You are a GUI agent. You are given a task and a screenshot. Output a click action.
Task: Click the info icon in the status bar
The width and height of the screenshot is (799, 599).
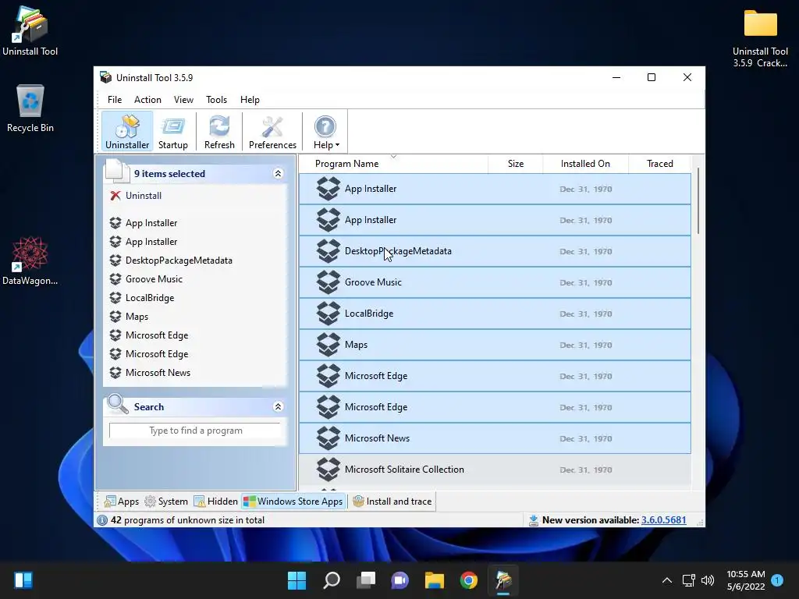102,520
